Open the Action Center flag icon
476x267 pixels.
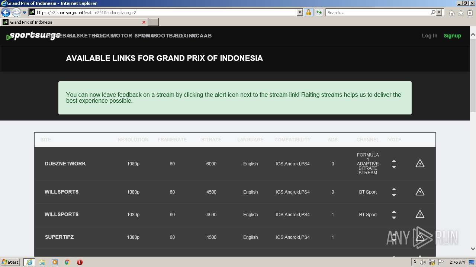click(x=440, y=262)
